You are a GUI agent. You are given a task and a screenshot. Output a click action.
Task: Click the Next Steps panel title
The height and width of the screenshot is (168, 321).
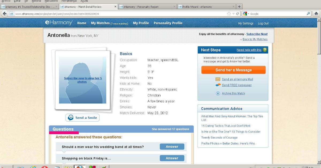[x=211, y=50]
